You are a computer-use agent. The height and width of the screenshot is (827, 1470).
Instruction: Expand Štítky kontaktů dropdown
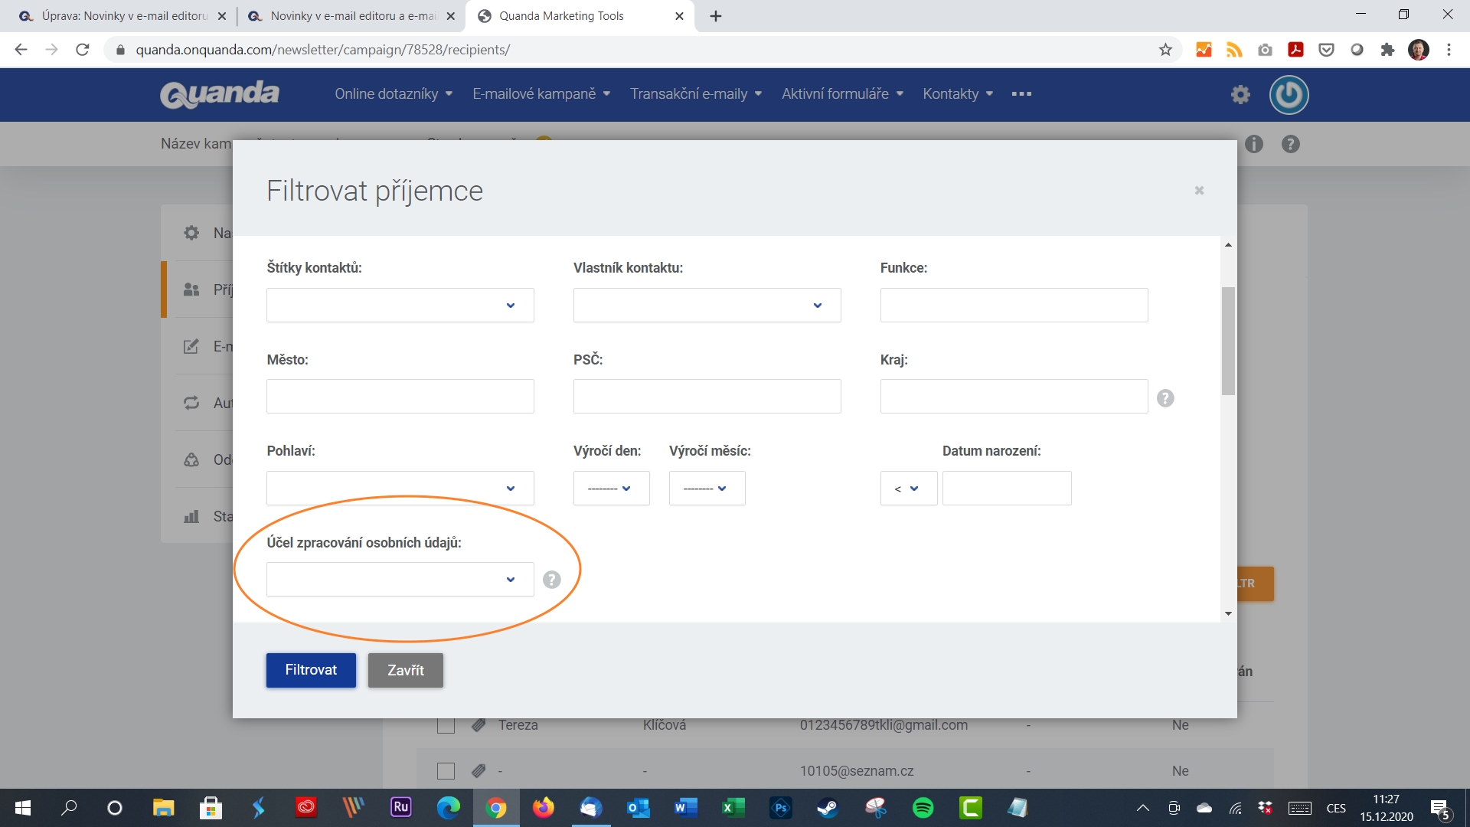pyautogui.click(x=510, y=304)
